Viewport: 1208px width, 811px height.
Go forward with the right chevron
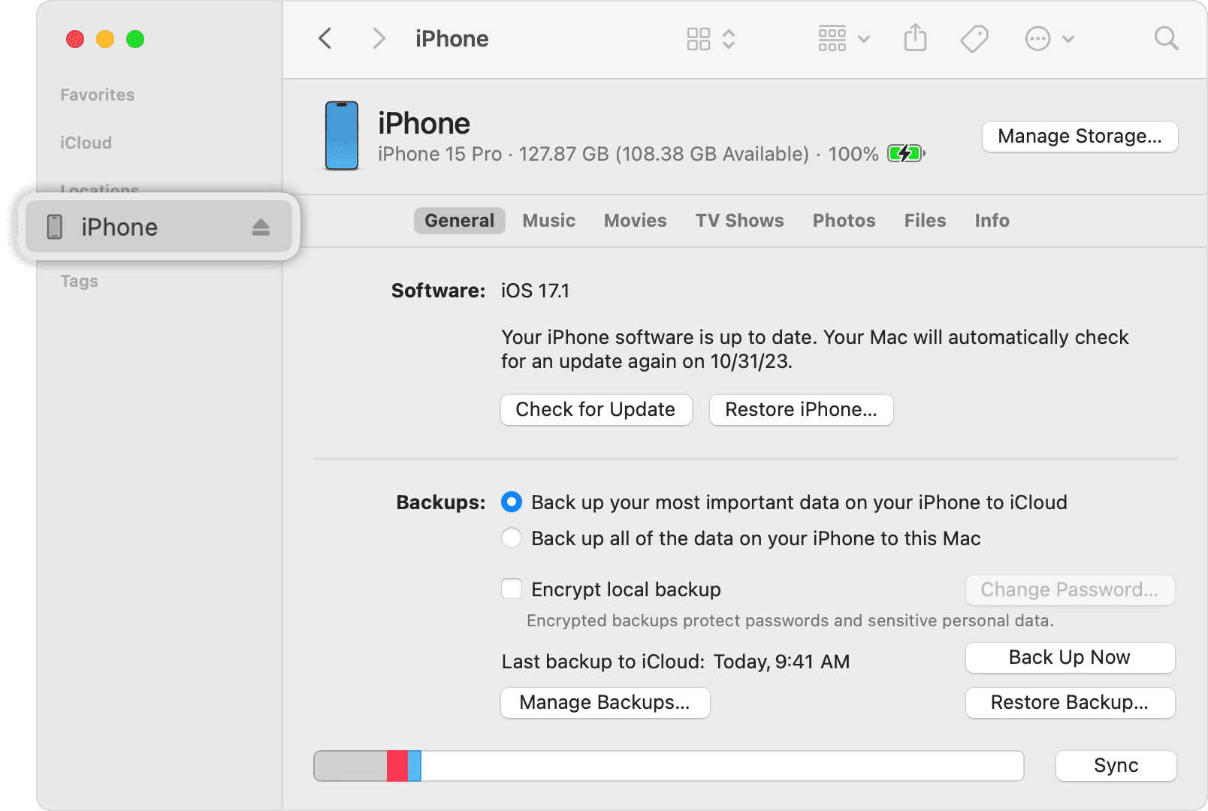click(x=379, y=38)
